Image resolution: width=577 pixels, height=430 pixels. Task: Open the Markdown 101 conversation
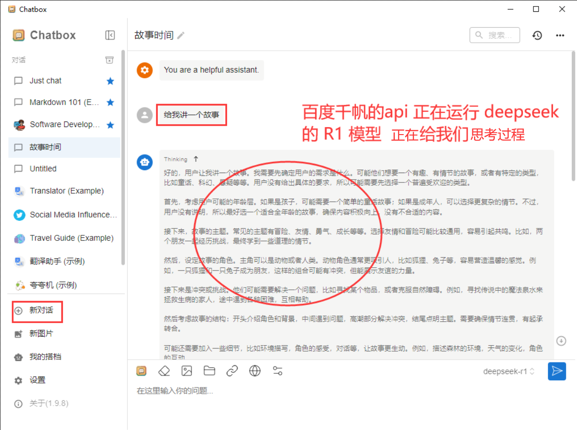pyautogui.click(x=64, y=102)
